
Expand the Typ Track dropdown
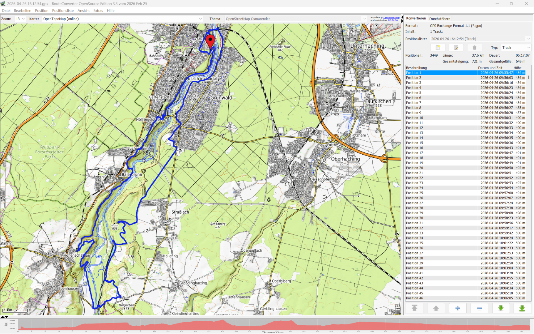tap(516, 48)
